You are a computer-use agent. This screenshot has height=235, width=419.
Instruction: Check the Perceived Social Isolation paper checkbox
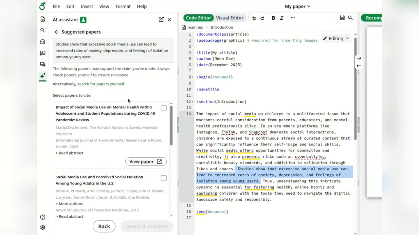tap(163, 178)
